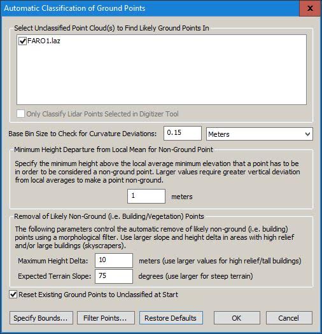Click the Restore Defaults button
Viewport: 322px width, 334px height.
pos(171,318)
